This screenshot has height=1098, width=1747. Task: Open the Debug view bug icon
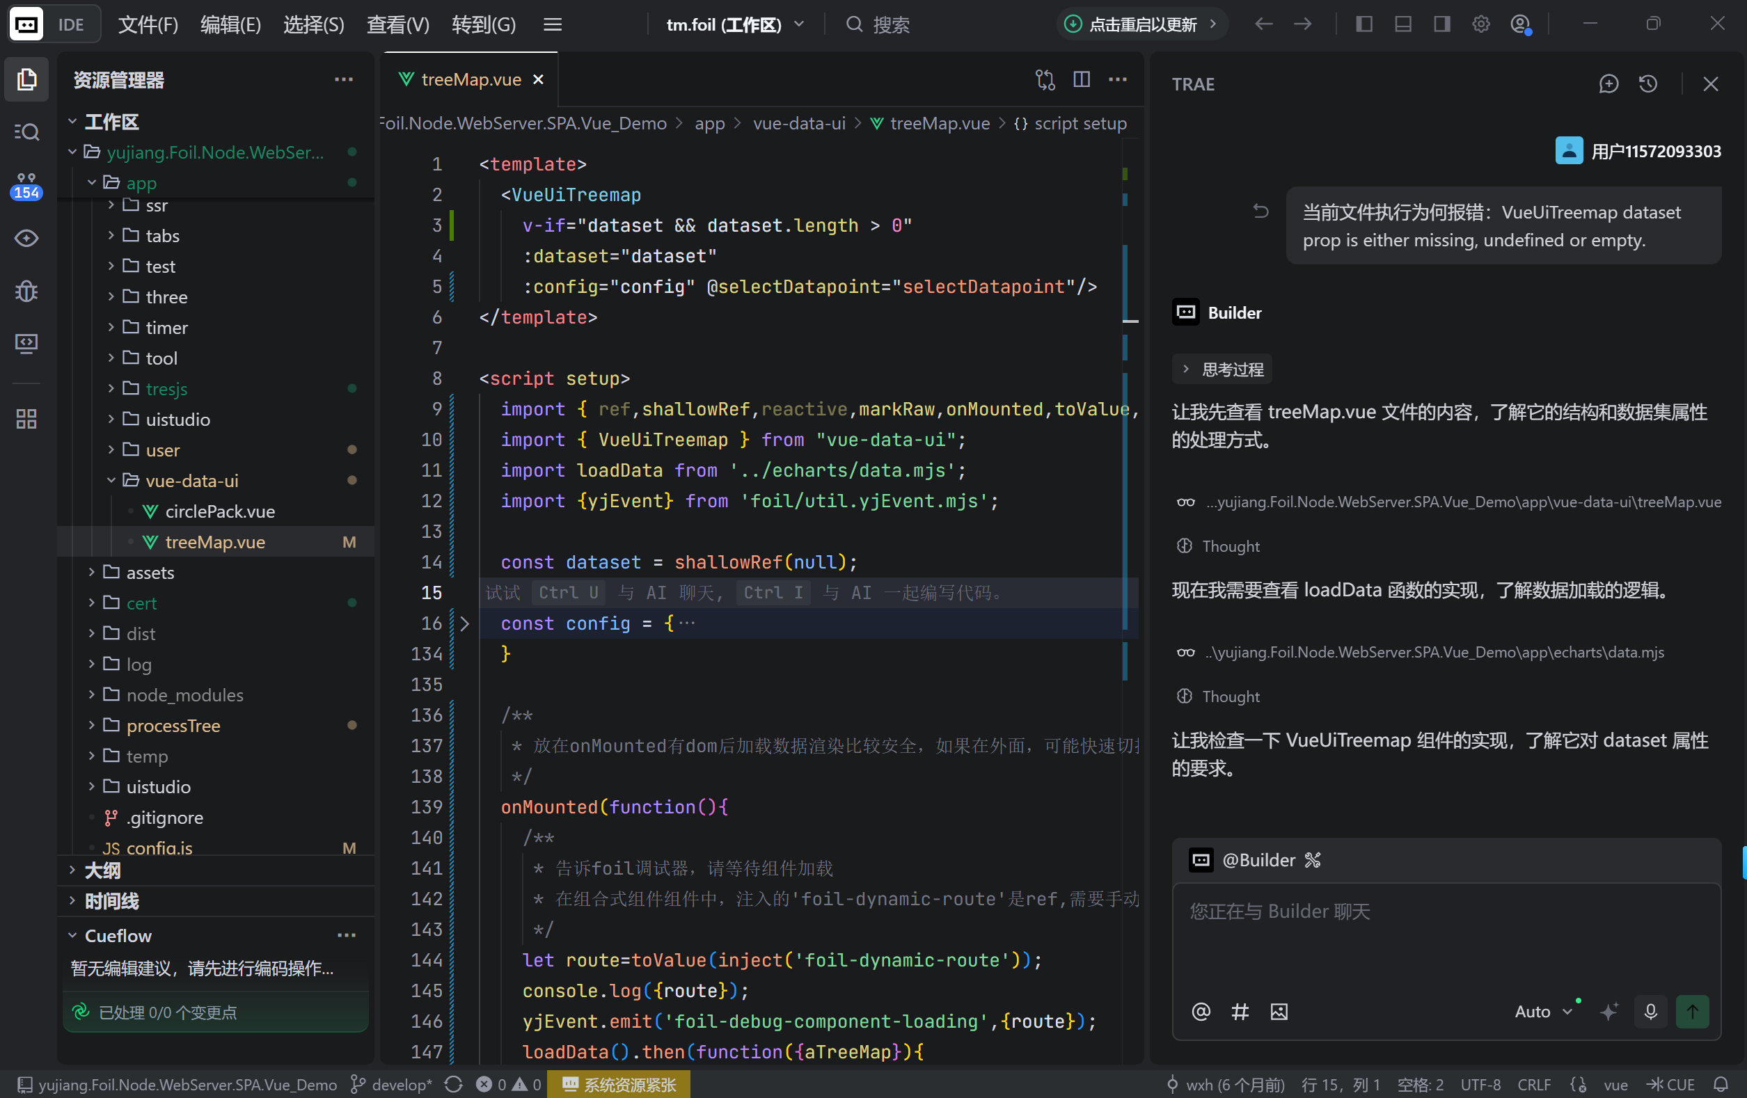[x=26, y=292]
